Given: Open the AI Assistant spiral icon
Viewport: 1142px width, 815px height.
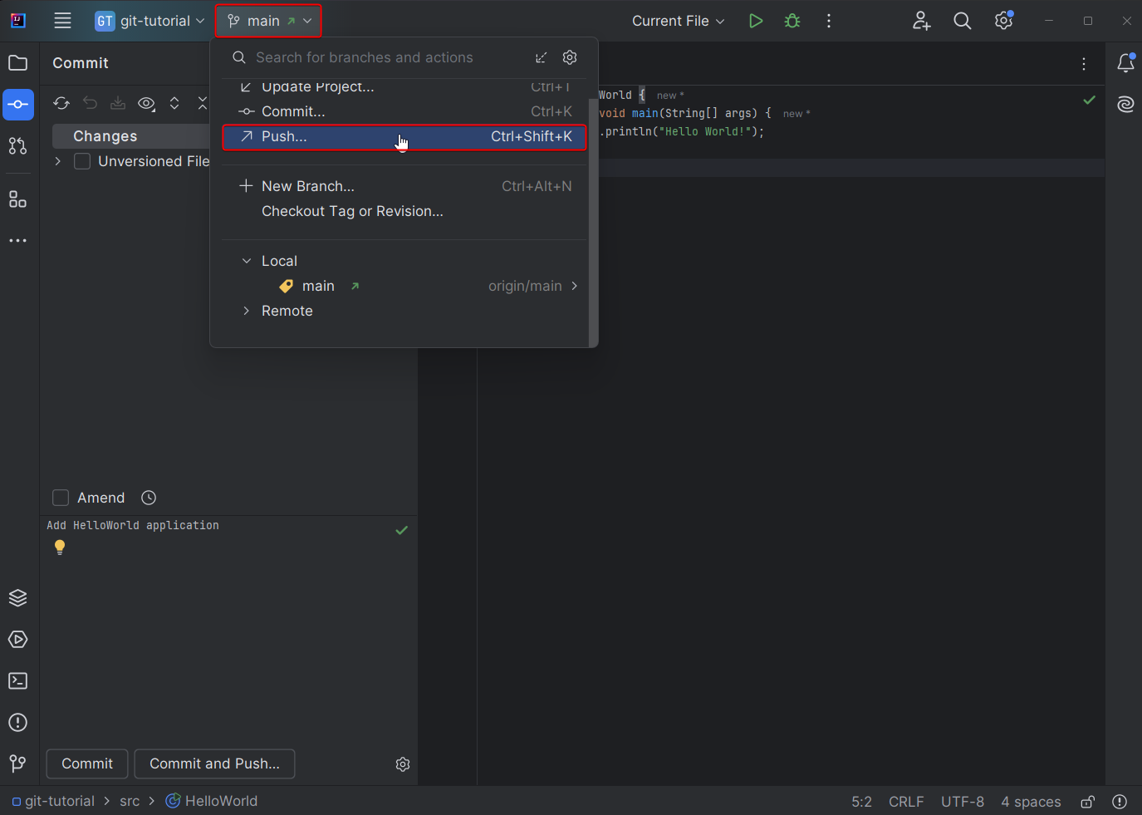Looking at the screenshot, I should tap(1125, 105).
